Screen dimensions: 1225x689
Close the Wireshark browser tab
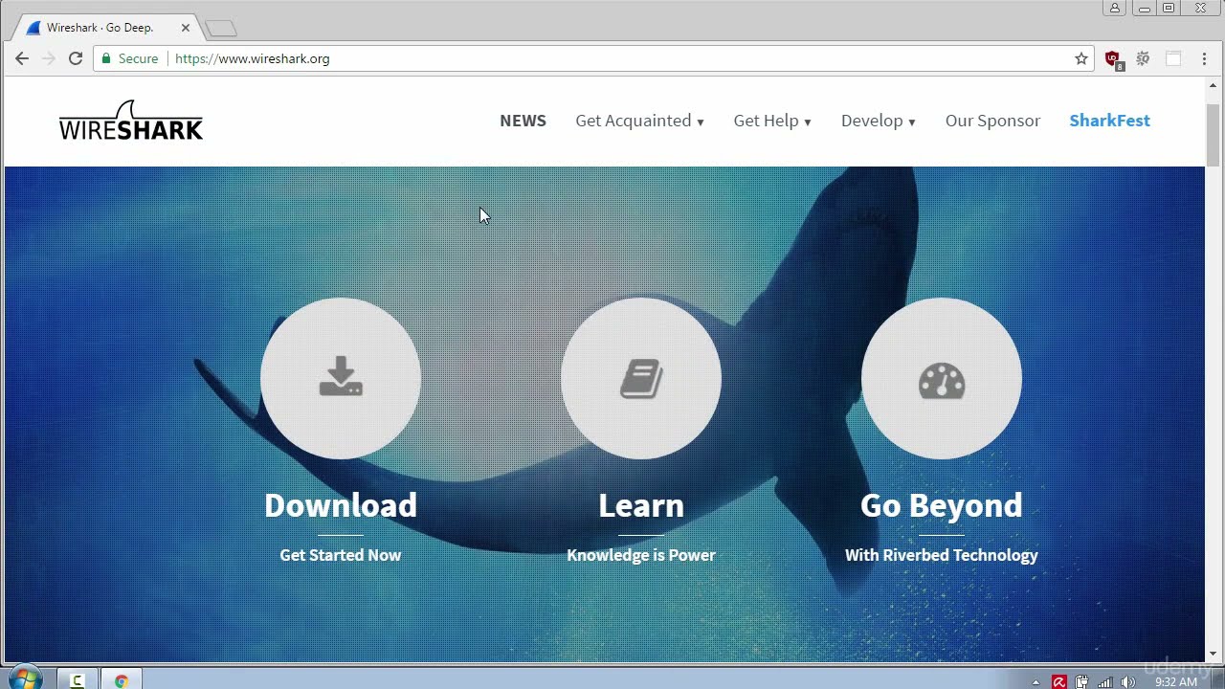click(186, 28)
